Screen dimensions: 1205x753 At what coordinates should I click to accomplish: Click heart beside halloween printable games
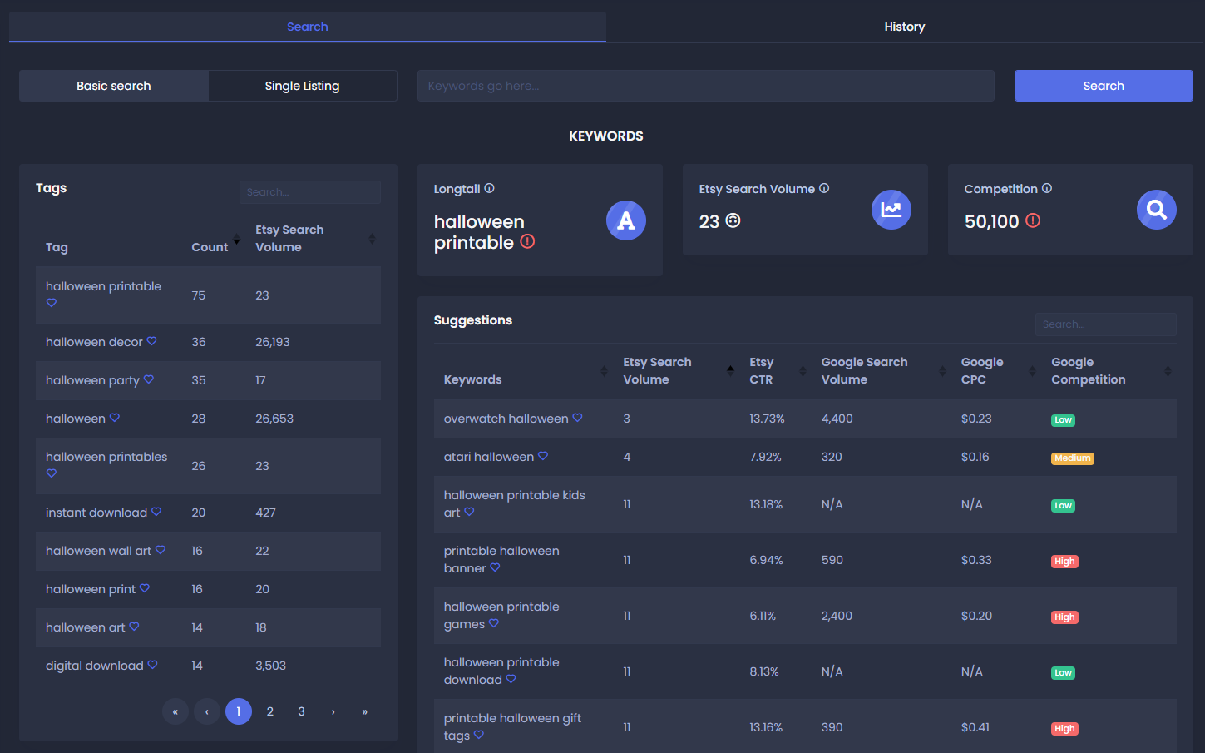(x=494, y=623)
